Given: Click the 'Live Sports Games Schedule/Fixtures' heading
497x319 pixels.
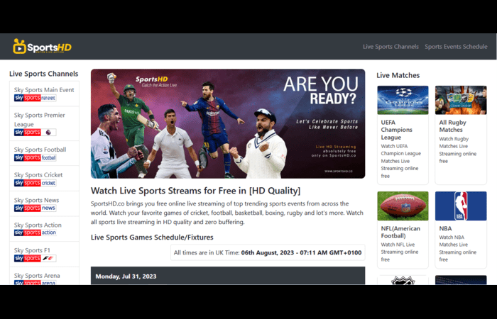Looking at the screenshot, I should pos(152,237).
